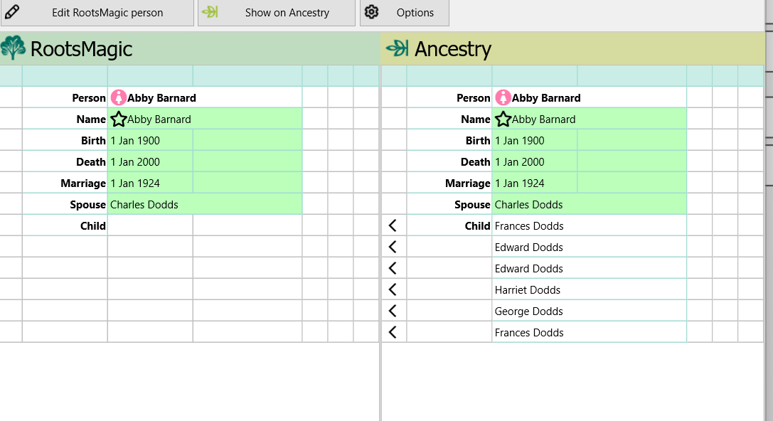Click the arrow beside the second Edward Dodds
This screenshot has width=773, height=421.
pos(393,268)
